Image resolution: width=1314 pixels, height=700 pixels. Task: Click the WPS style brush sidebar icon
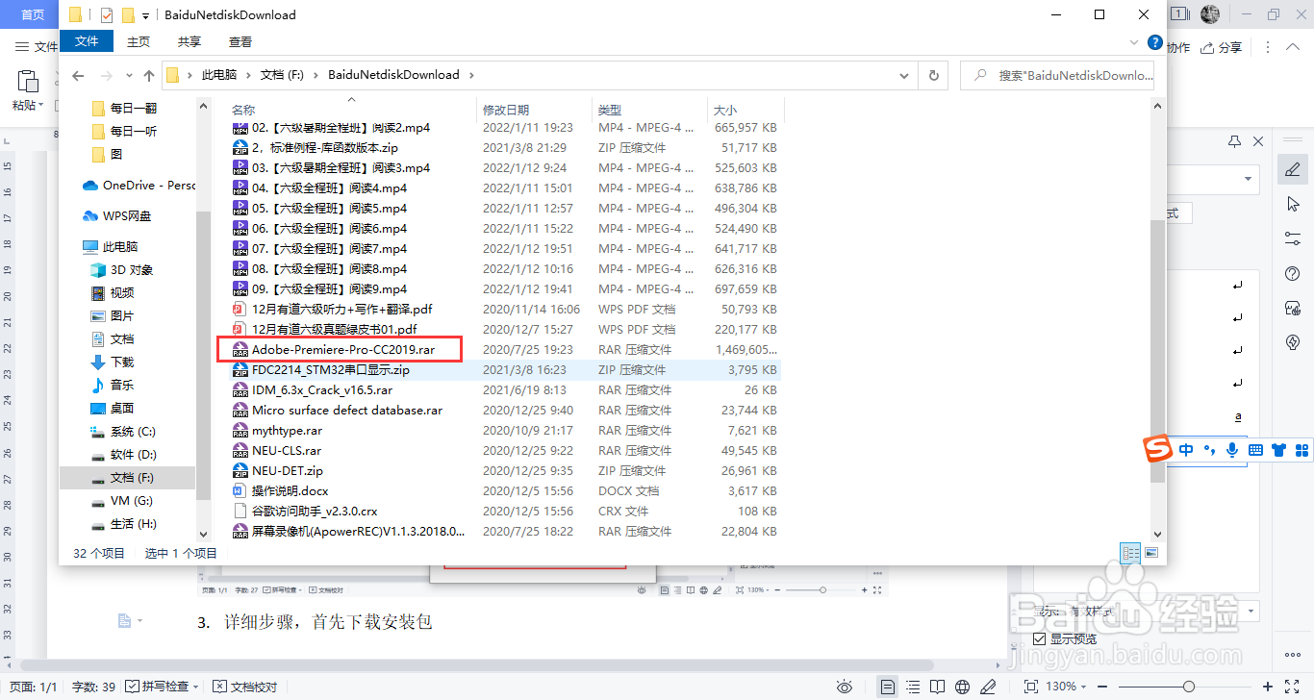pyautogui.click(x=1293, y=170)
